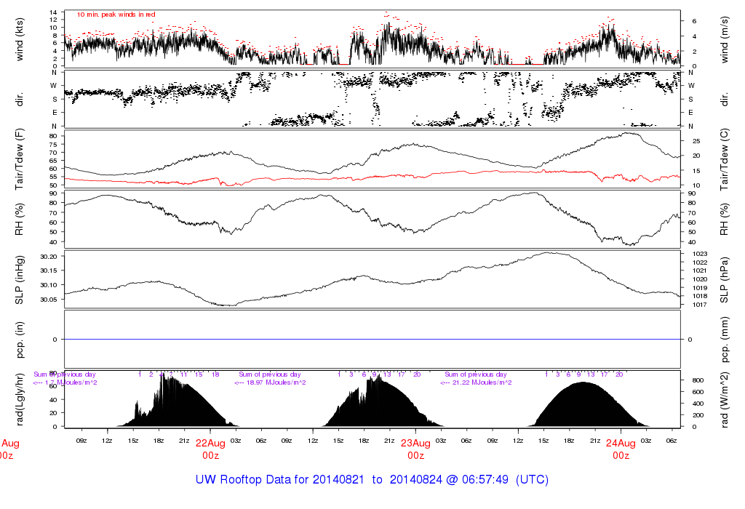Click the '21z' tick just before 24Aug 00z

coord(595,441)
